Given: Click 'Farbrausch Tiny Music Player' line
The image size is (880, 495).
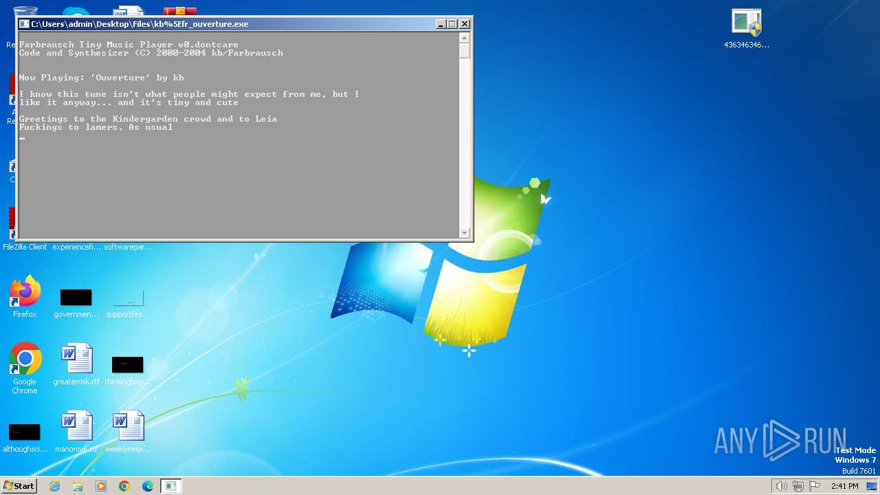Looking at the screenshot, I should [129, 45].
